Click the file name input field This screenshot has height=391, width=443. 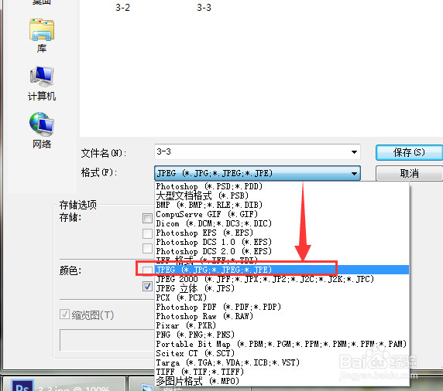(x=257, y=152)
